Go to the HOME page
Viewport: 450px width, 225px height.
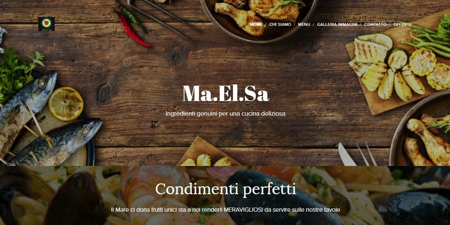(256, 25)
